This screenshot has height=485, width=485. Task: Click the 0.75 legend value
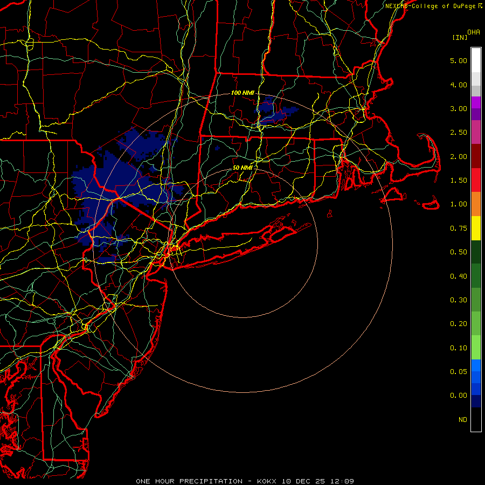click(x=459, y=228)
